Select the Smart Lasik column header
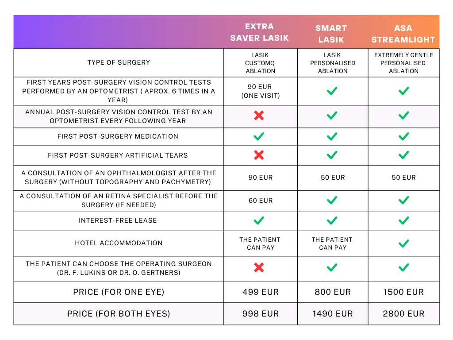The height and width of the screenshot is (340, 453). [331, 34]
